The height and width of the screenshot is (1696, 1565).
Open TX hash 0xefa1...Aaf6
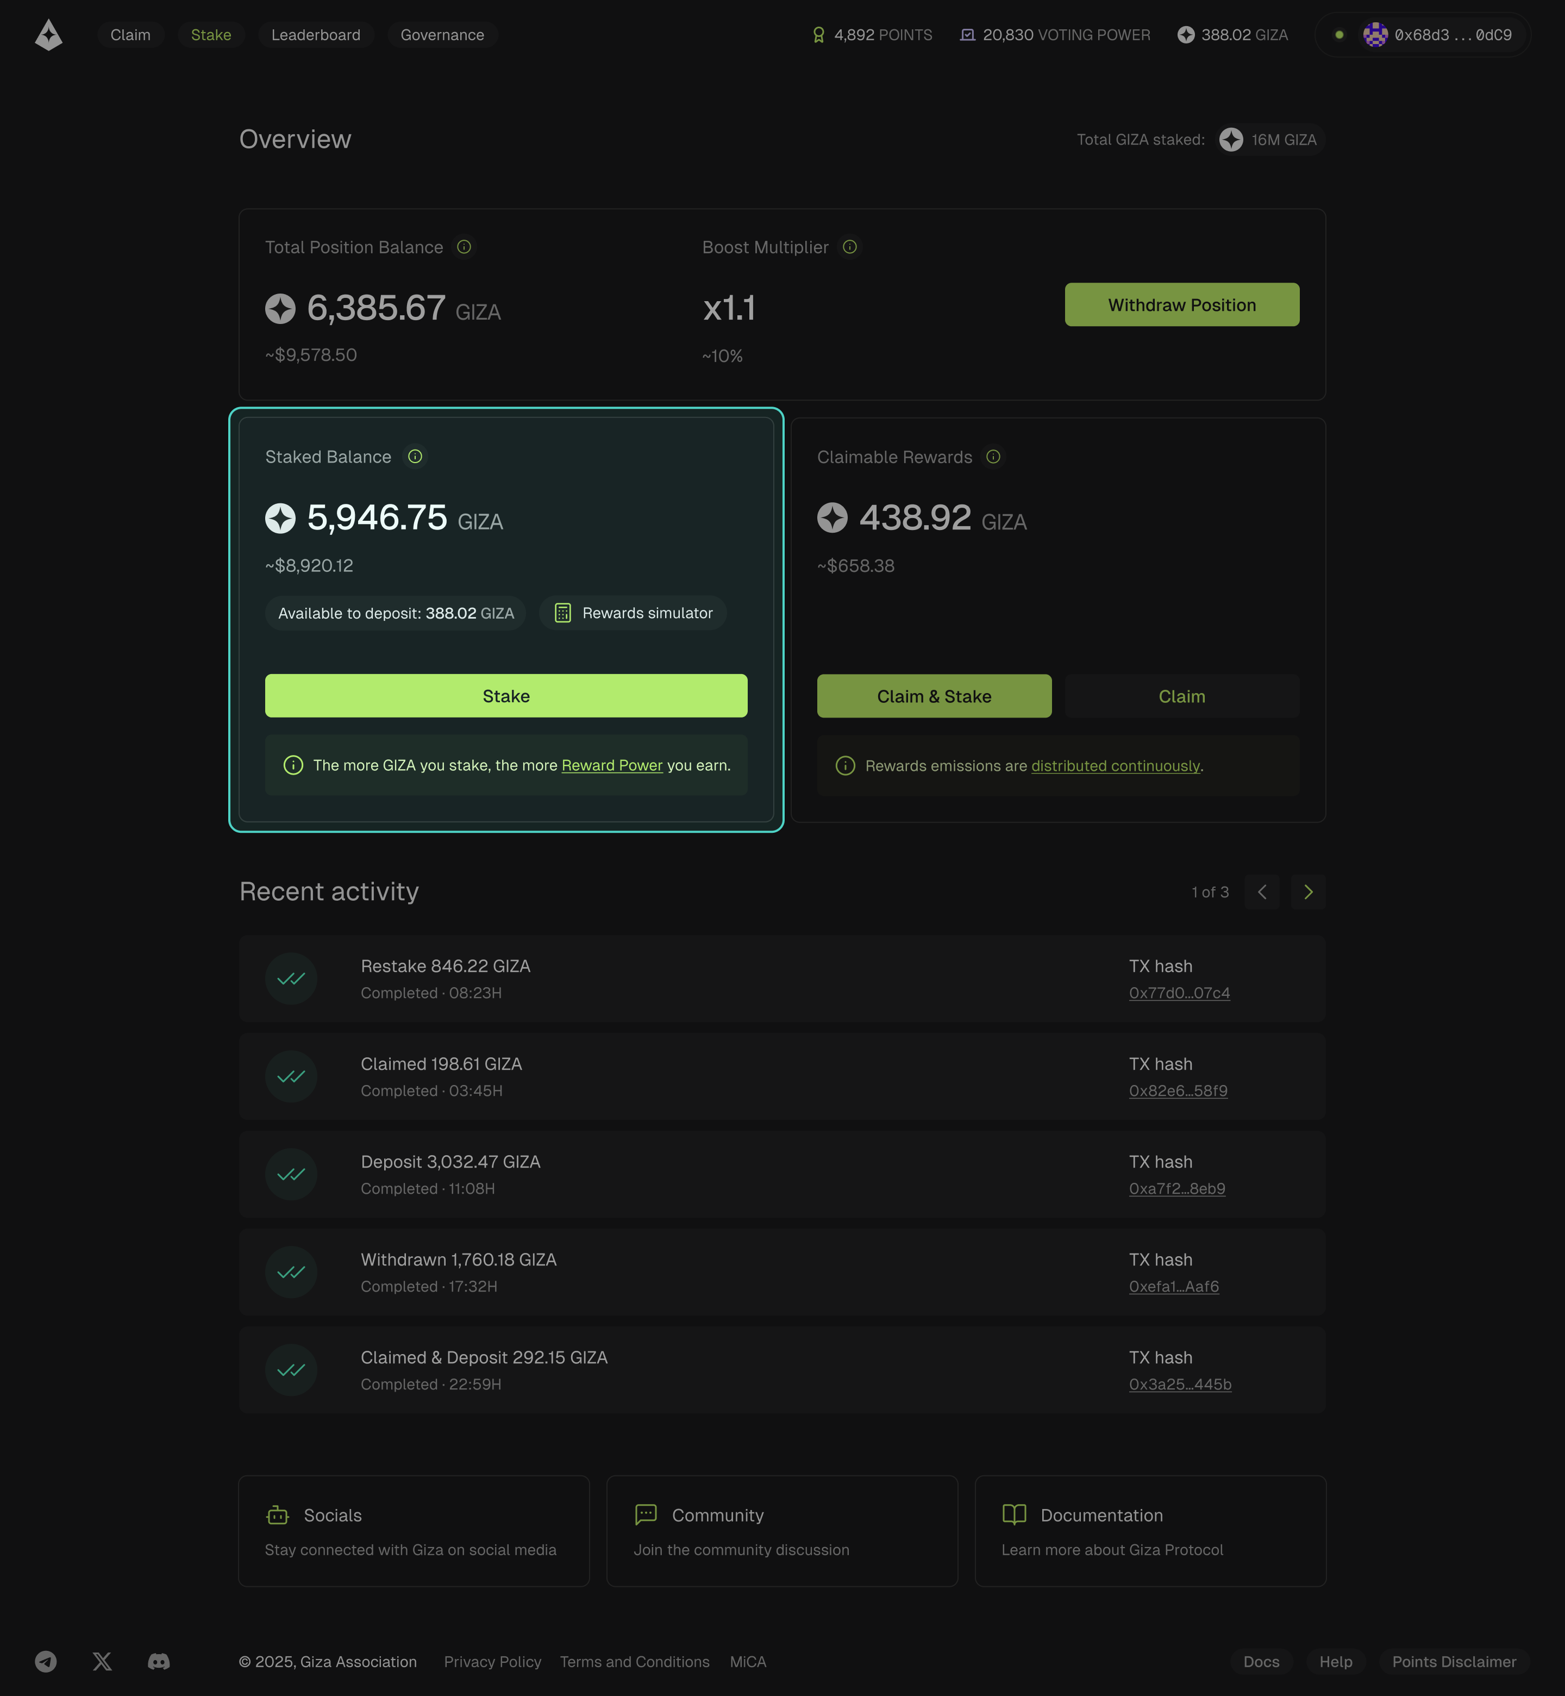point(1174,1286)
